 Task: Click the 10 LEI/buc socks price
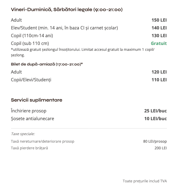point(156,119)
